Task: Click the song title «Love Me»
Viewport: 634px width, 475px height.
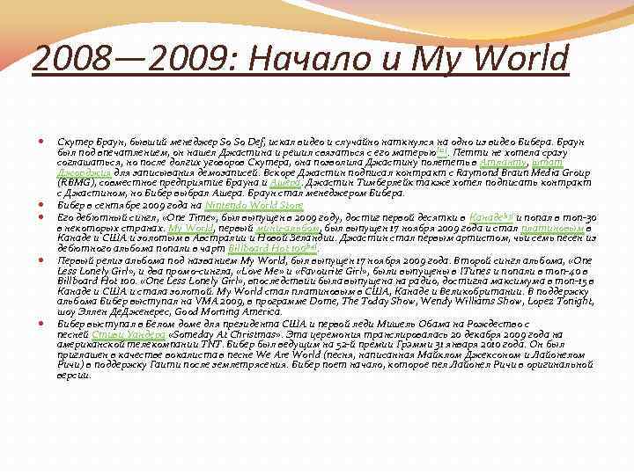Action: tap(260, 271)
